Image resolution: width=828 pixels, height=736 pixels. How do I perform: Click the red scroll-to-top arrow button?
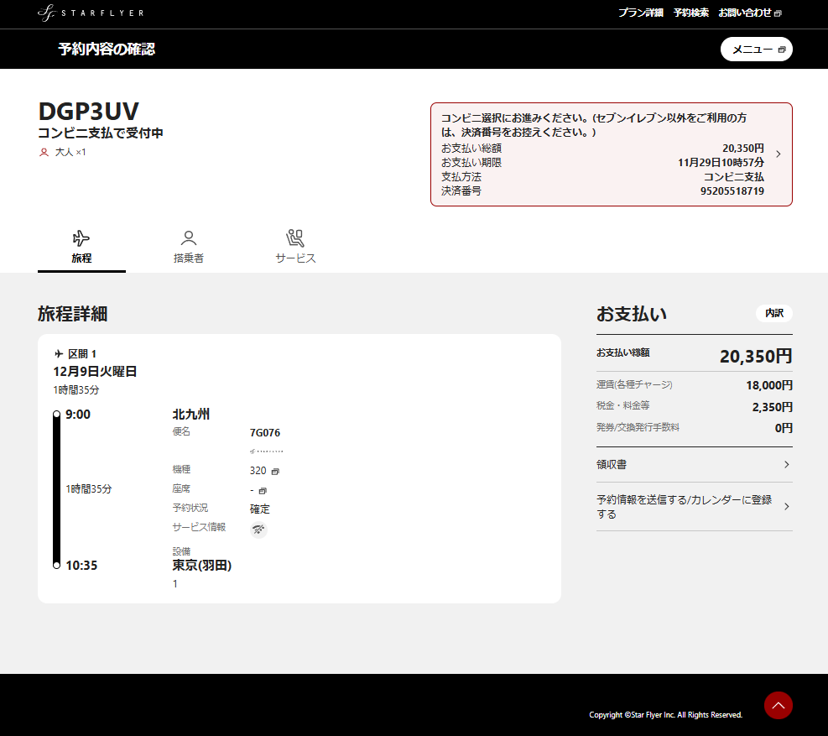pos(778,705)
